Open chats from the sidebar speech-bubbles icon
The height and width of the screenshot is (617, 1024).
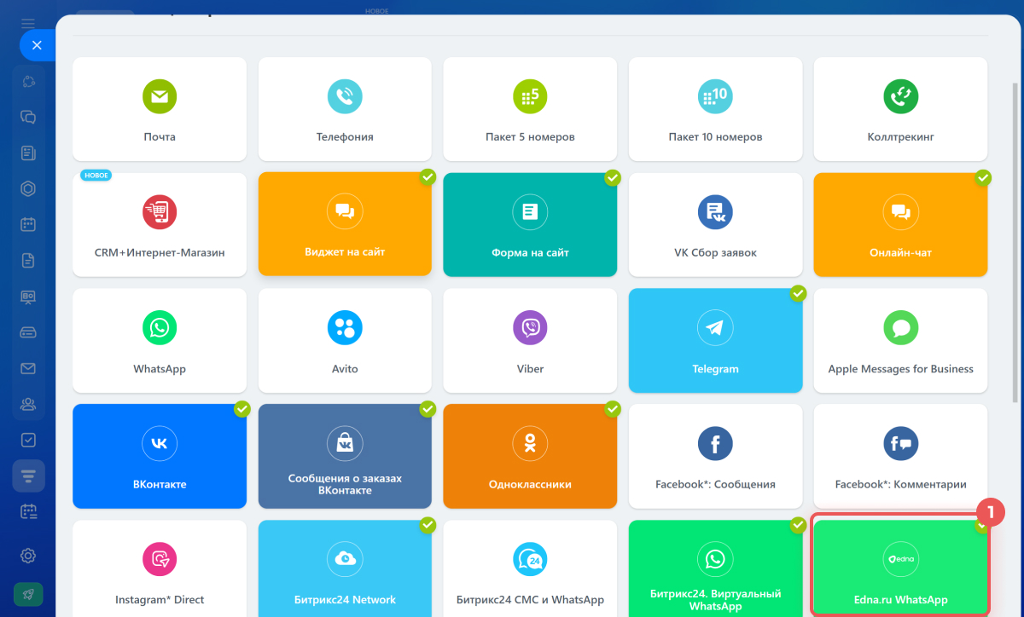pos(28,117)
